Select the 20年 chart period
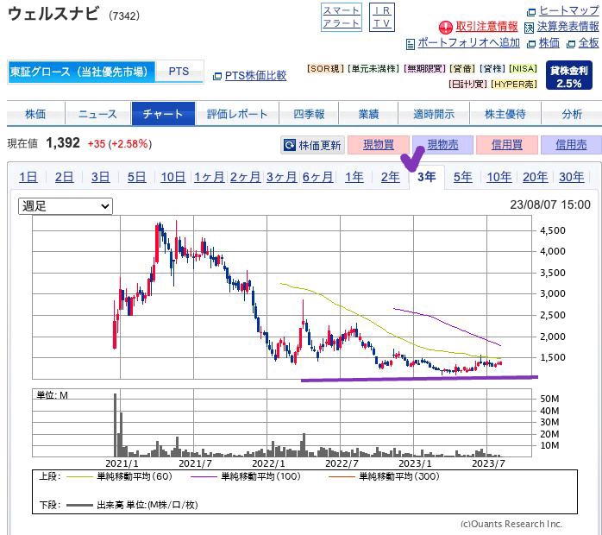 click(x=536, y=177)
